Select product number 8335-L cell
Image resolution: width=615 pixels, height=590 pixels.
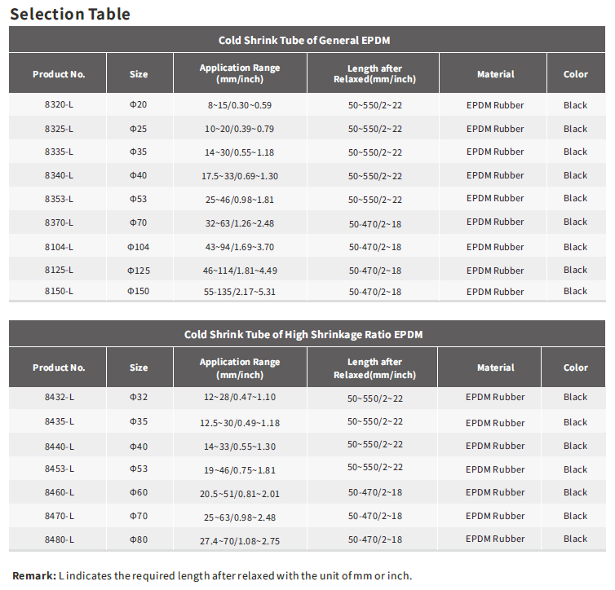(x=59, y=152)
